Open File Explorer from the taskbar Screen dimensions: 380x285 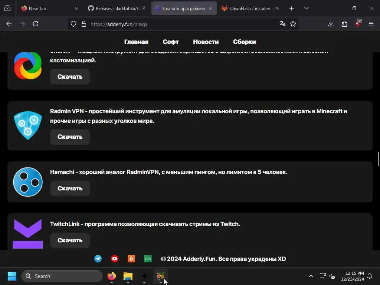point(128,276)
